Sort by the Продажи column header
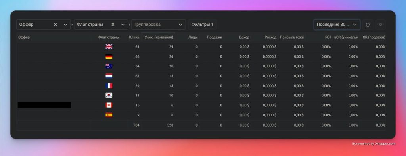This screenshot has width=406, height=156. click(x=214, y=37)
